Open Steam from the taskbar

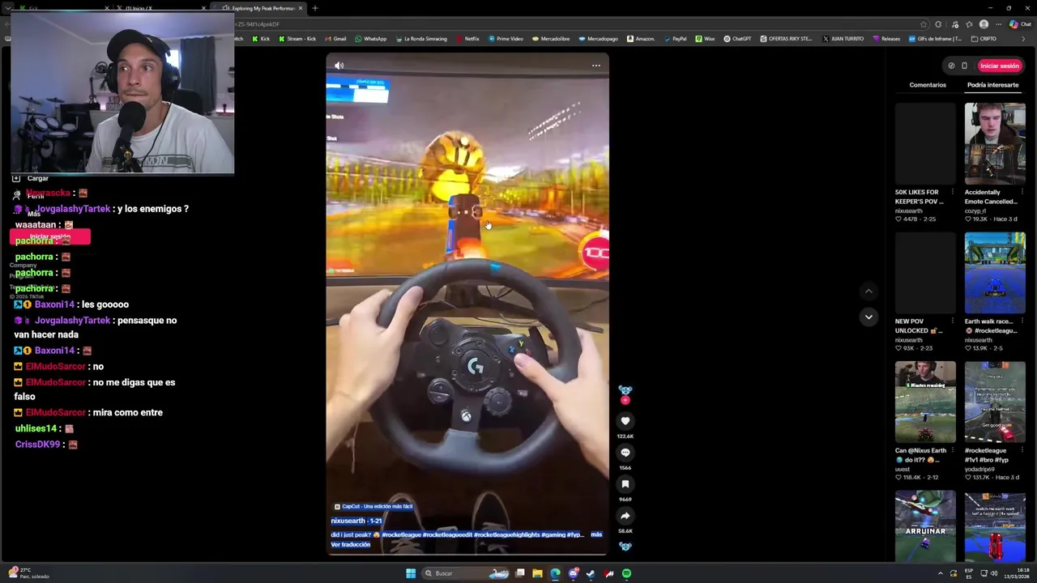[x=591, y=573]
